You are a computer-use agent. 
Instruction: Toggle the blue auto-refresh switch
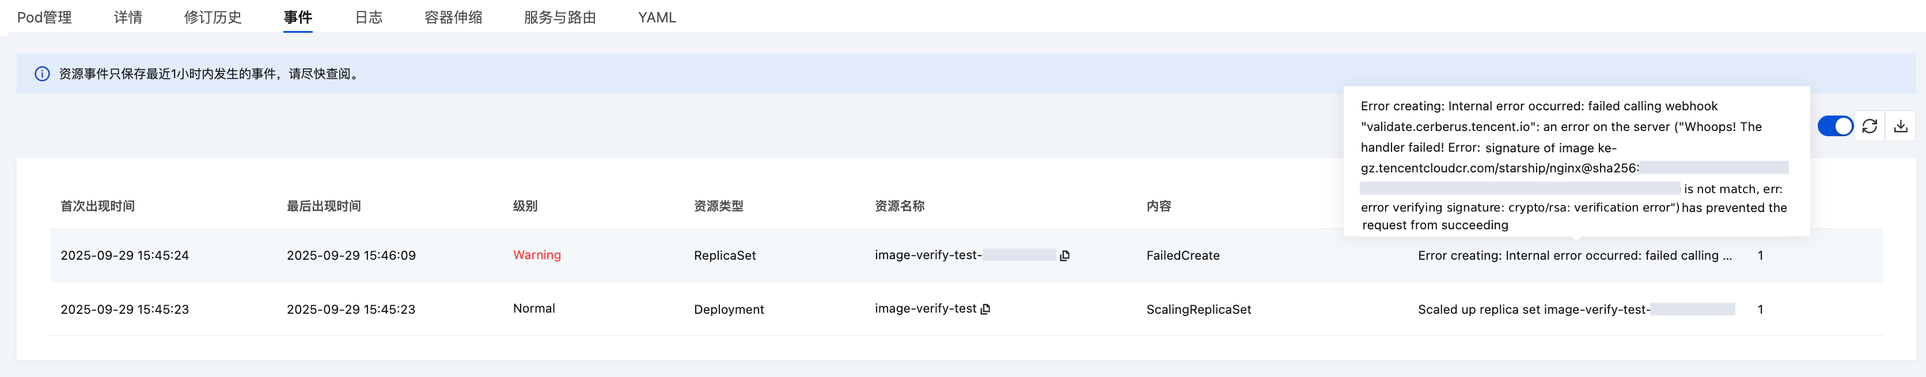[x=1835, y=126]
